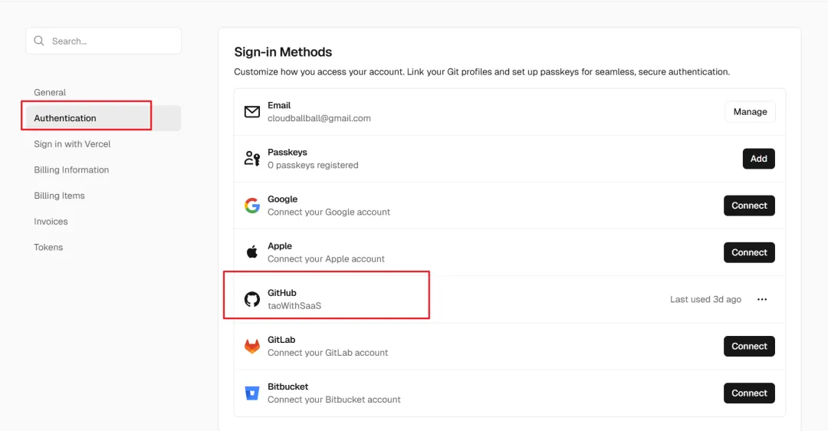Focus the settings Search field
Image resolution: width=828 pixels, height=431 pixels.
(111, 41)
